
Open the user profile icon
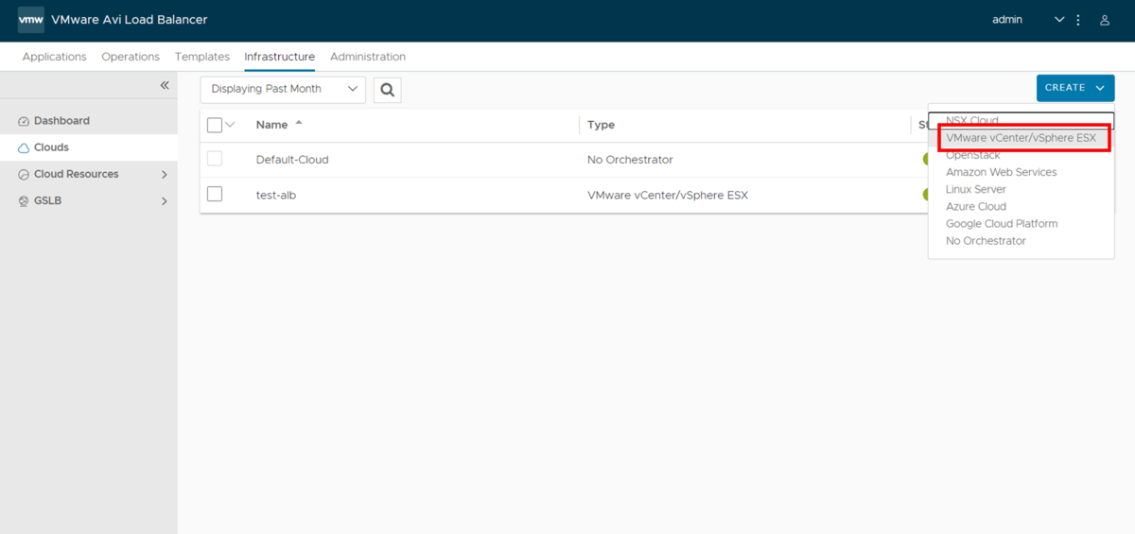pyautogui.click(x=1104, y=20)
